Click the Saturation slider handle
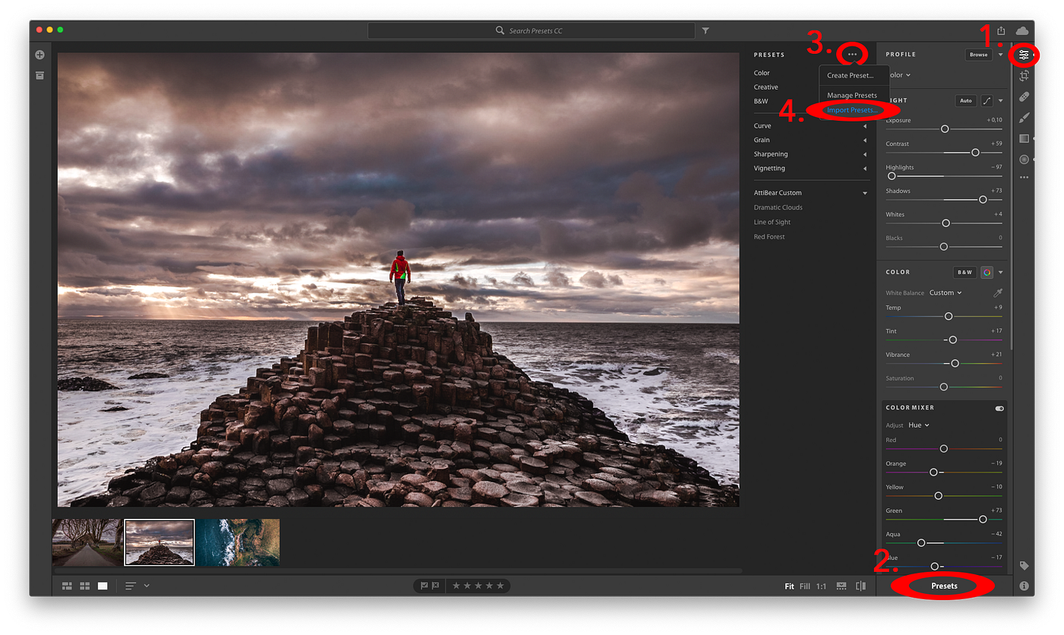Screen dimensions: 1064x635 pos(943,387)
